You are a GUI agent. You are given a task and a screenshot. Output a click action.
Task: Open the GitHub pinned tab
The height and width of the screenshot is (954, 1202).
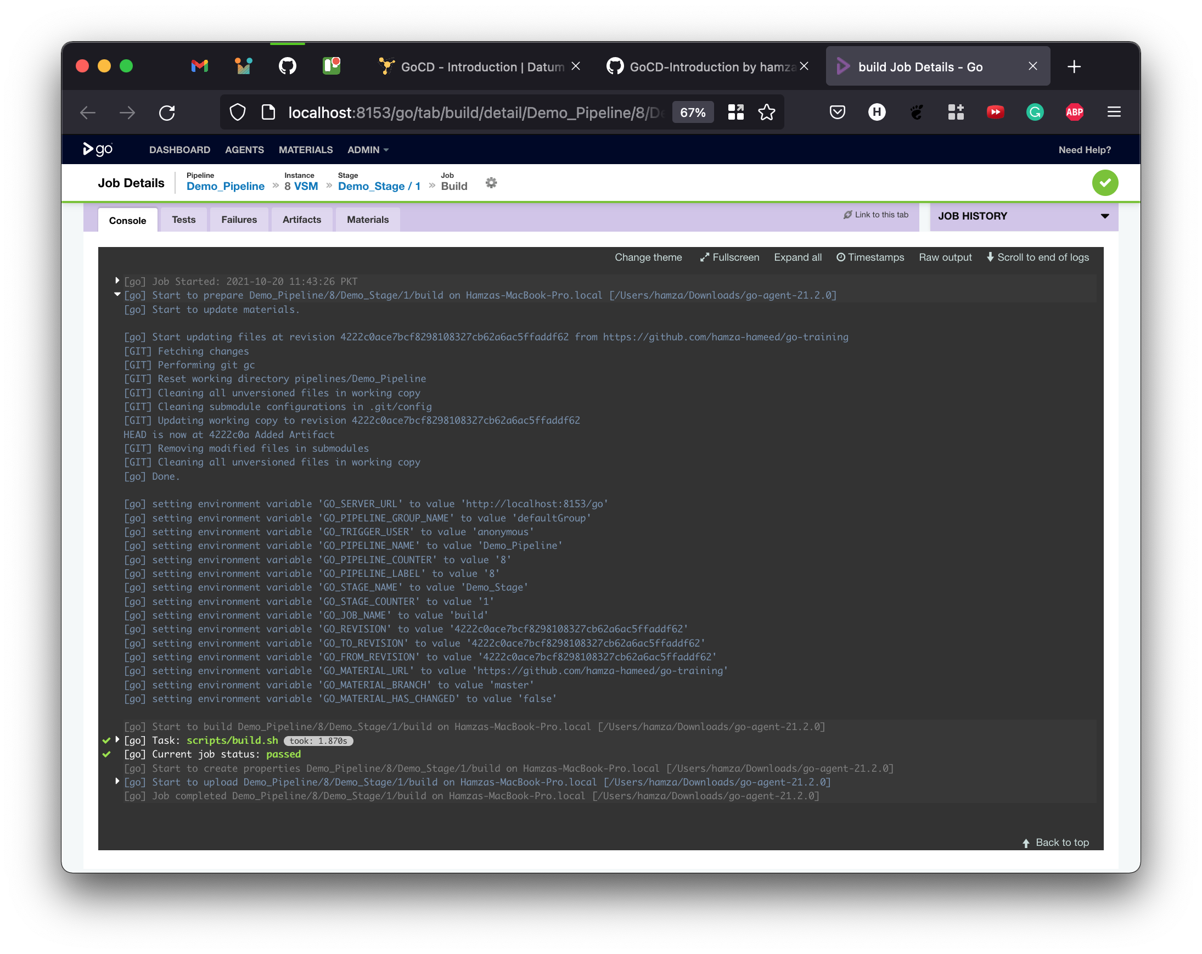(x=287, y=66)
